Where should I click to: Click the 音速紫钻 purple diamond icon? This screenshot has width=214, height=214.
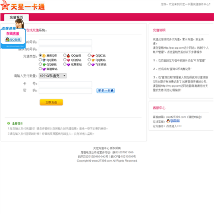coord(44,69)
